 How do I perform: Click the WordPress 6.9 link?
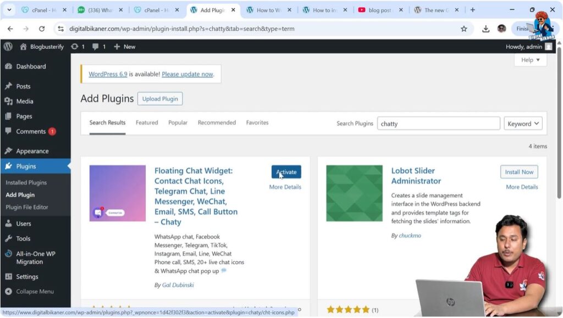tap(108, 74)
